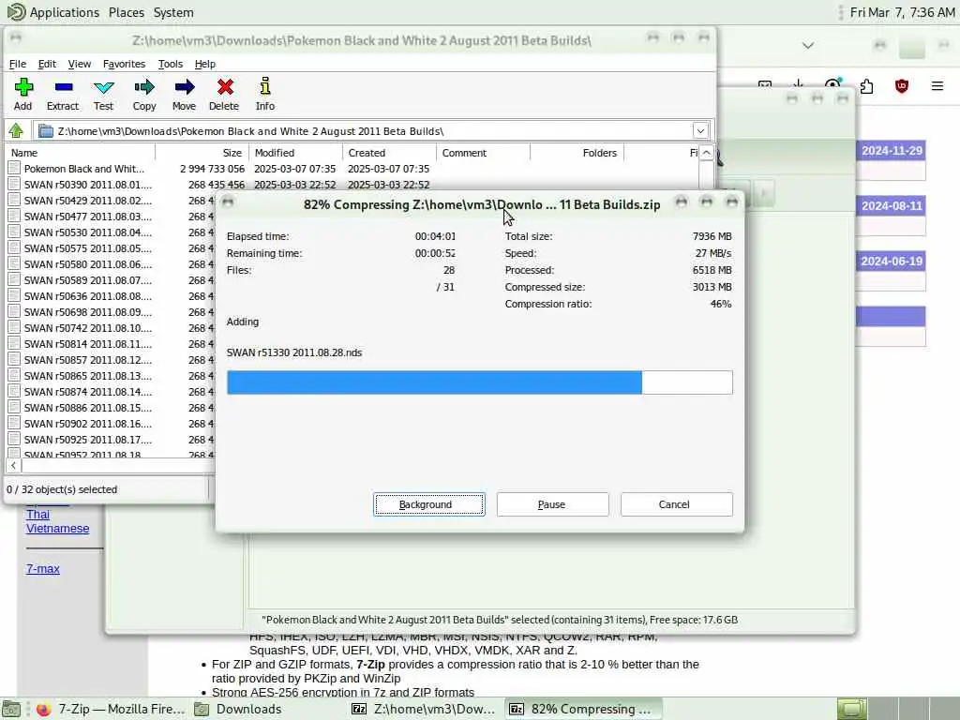Click Firefox icon in taskbar
Screen dimensions: 960x720
pos(43,709)
